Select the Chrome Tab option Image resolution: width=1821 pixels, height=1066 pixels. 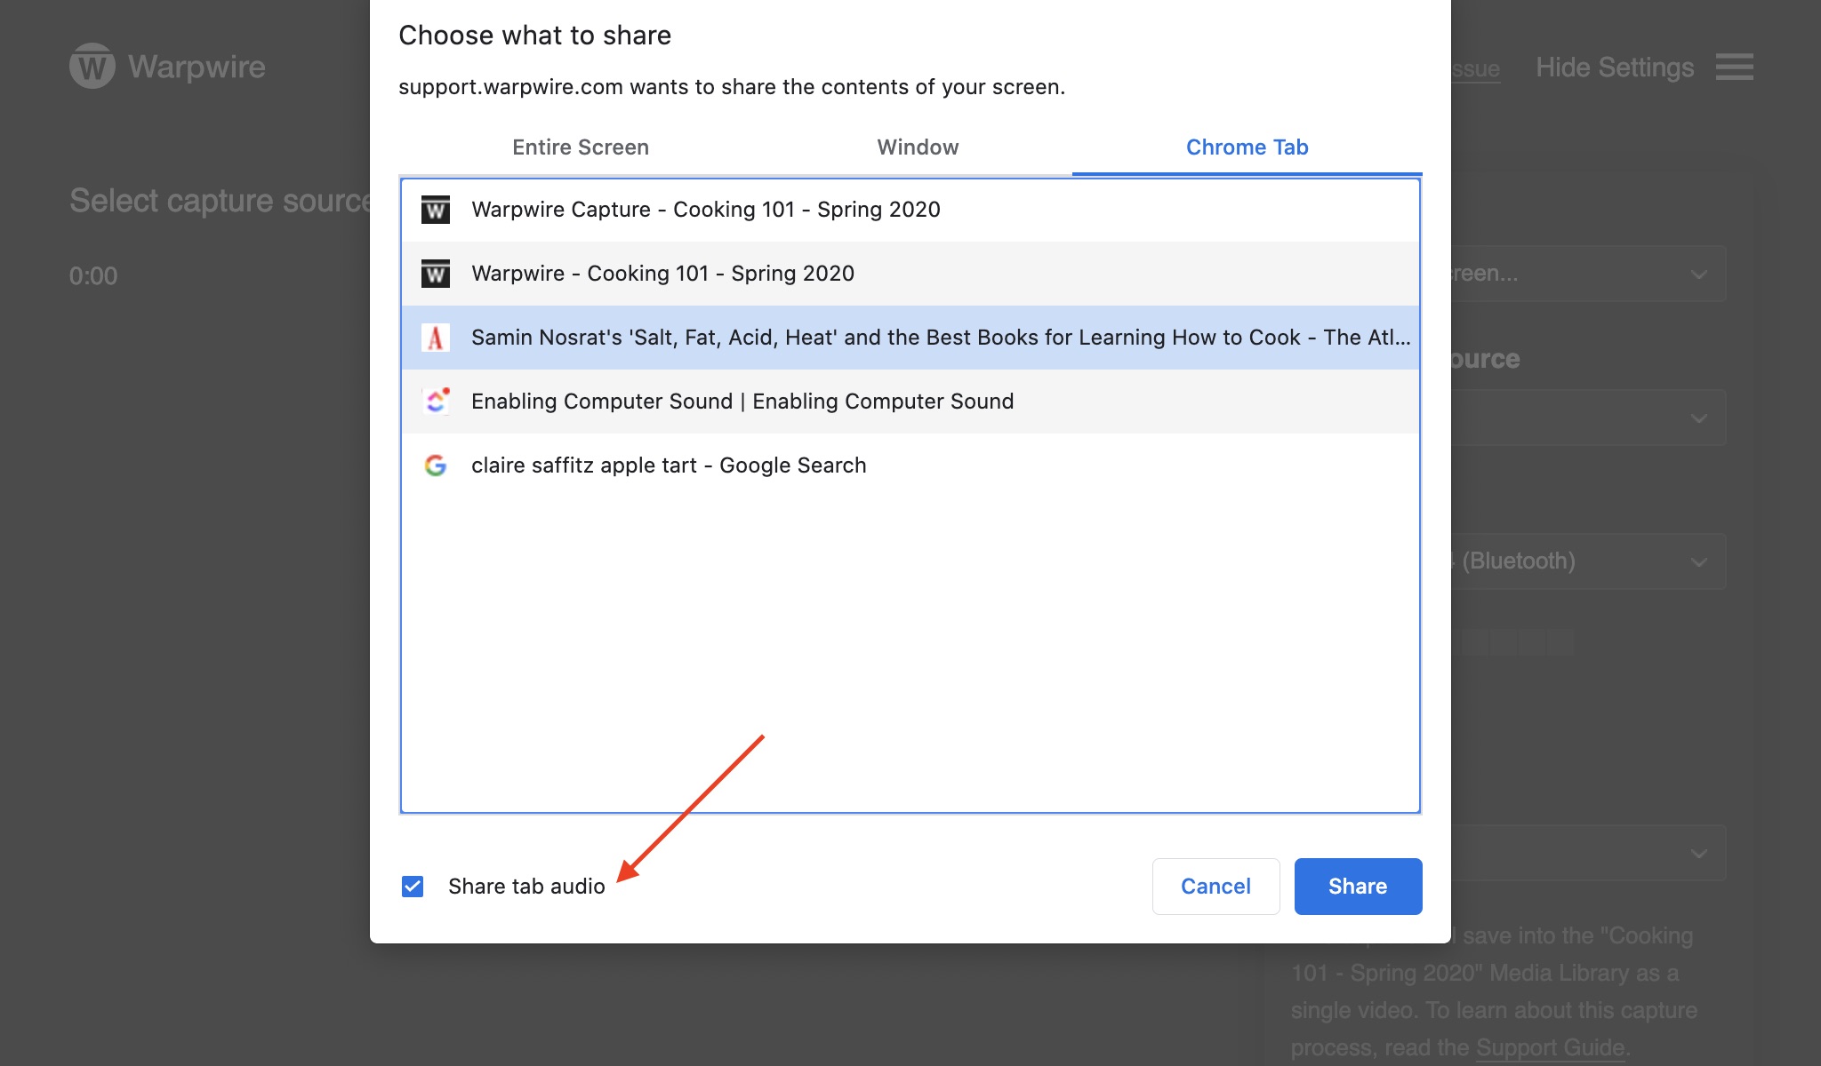(x=1247, y=147)
